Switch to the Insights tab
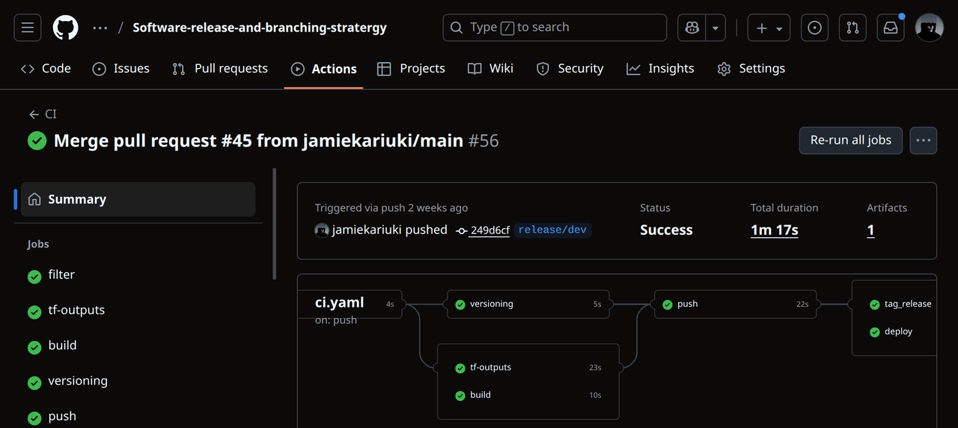Screen dimensions: 958x428 pos(661,68)
